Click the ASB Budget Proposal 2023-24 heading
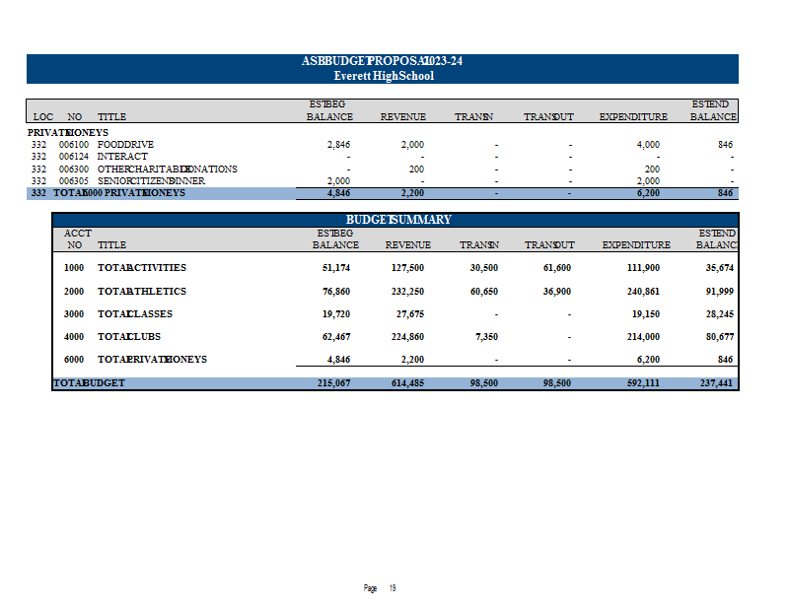 tap(382, 61)
